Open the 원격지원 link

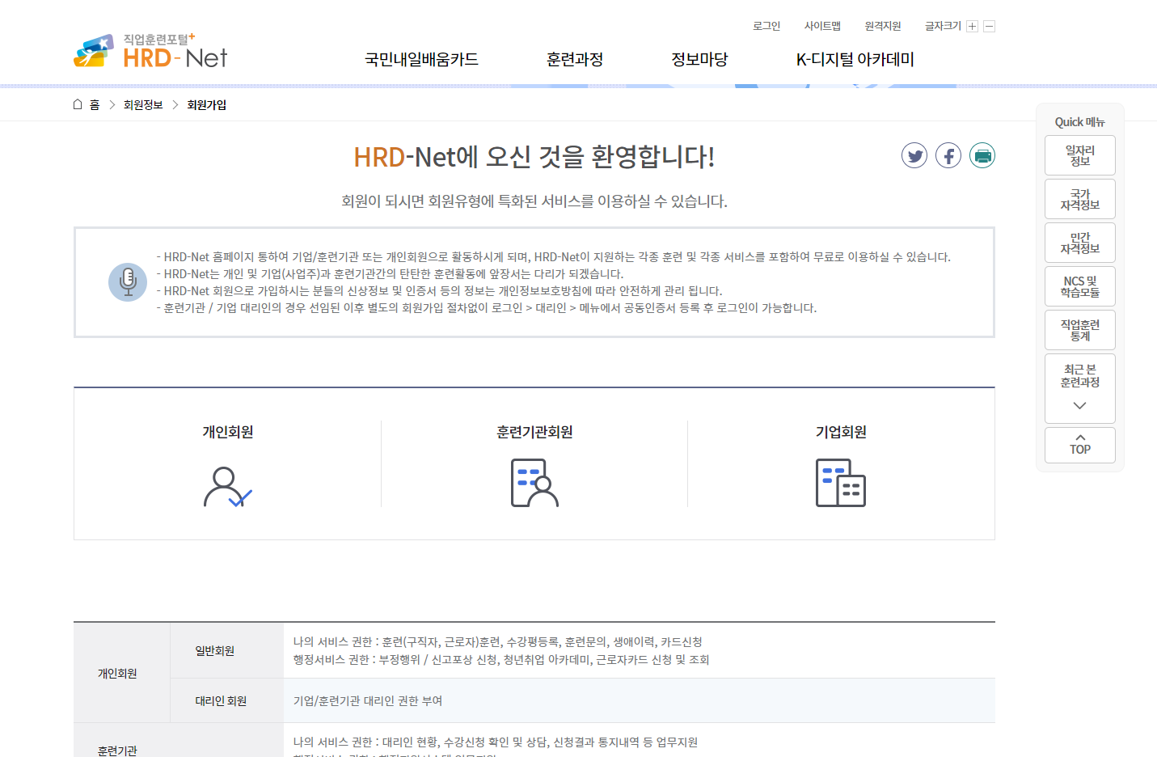[883, 26]
